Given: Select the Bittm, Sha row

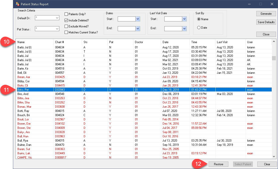Looking at the screenshot, I should (144, 102).
